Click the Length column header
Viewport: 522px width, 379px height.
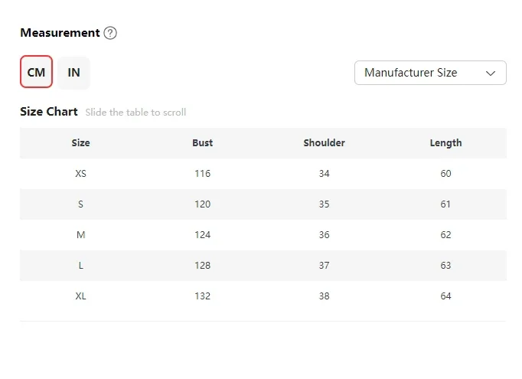point(445,143)
